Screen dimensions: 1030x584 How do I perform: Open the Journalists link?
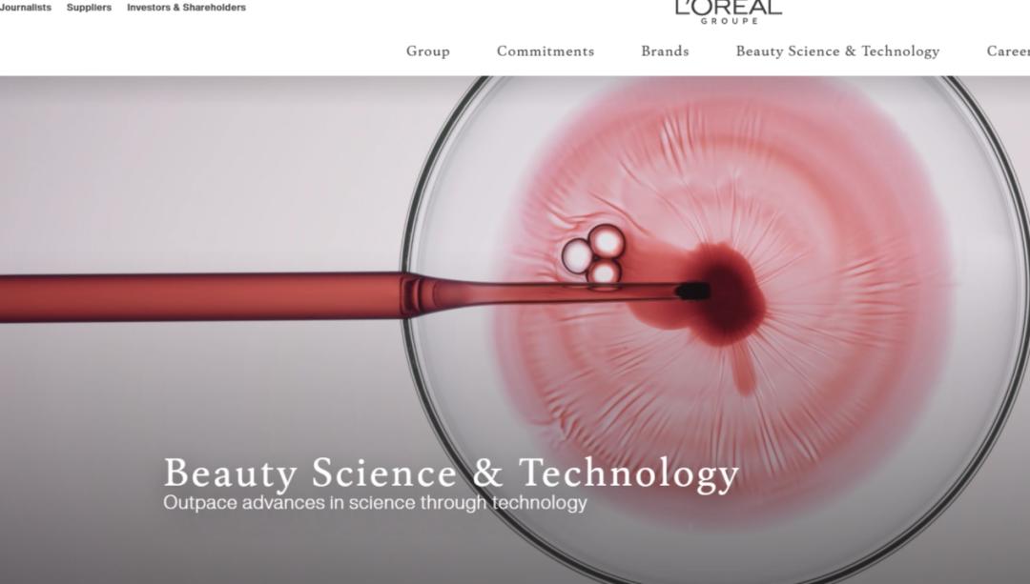tap(25, 8)
